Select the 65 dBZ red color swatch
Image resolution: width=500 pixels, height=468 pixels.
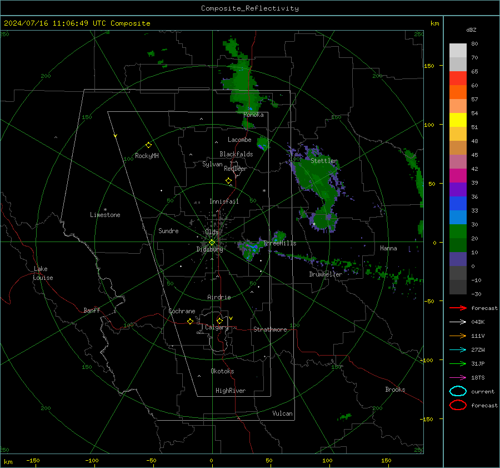click(x=458, y=78)
